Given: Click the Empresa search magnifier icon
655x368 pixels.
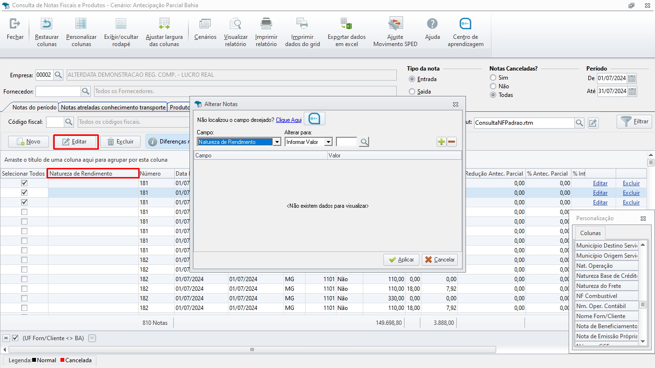Looking at the screenshot, I should tap(58, 75).
